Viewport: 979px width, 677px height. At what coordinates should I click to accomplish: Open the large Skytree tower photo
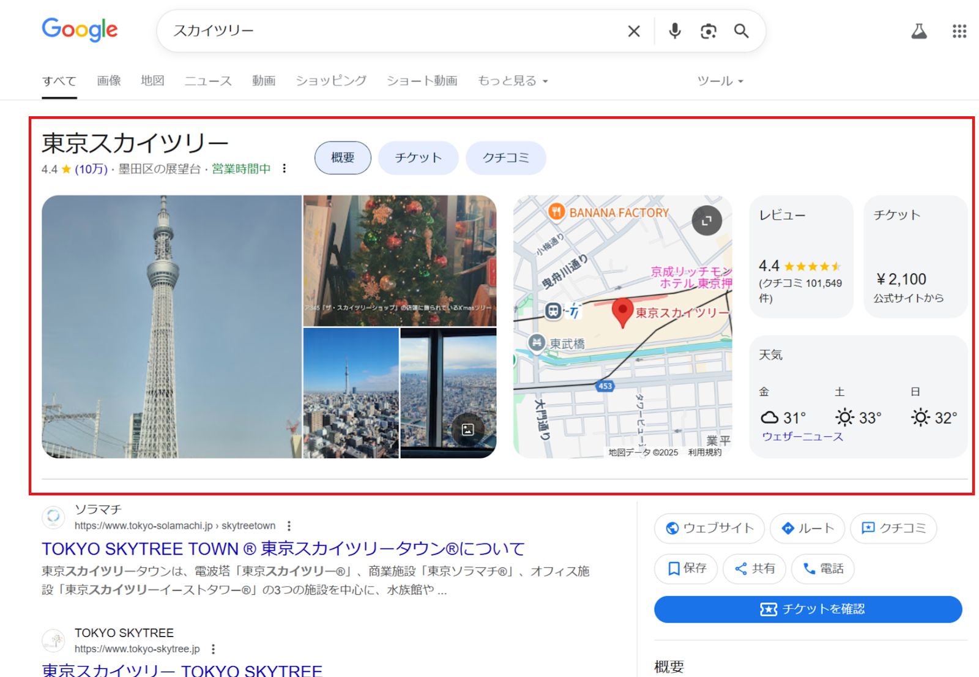(x=171, y=327)
